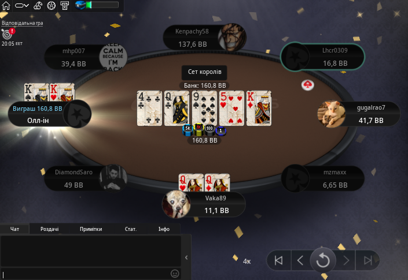Click the blue rewards chest icon
The height and width of the screenshot is (280, 408).
pos(80,5)
